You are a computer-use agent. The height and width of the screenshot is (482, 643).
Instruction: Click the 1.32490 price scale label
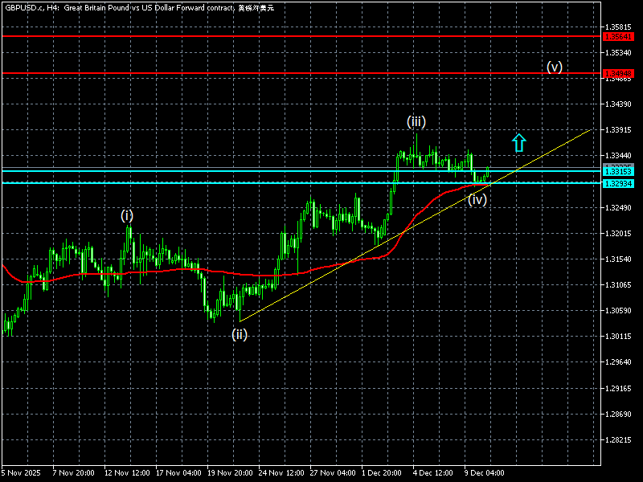(x=618, y=208)
